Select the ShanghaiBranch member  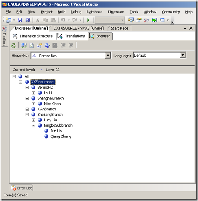tap(51, 98)
